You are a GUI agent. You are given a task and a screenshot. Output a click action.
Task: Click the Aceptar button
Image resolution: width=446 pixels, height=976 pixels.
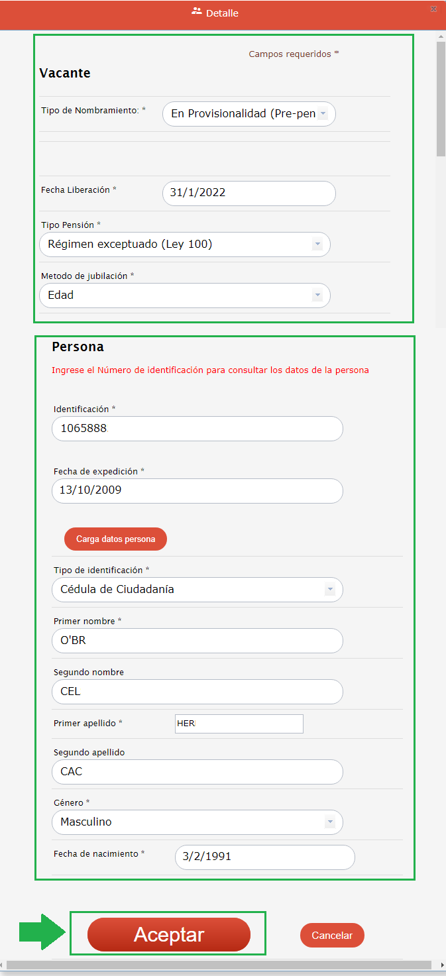pos(169,934)
